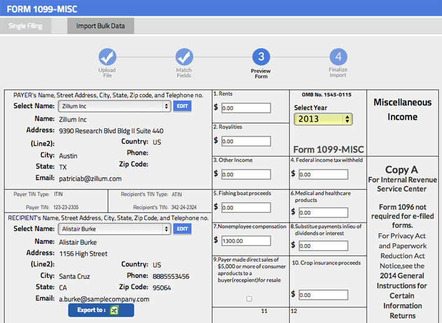This screenshot has width=442, height=323.
Task: Switch to the Import Bulk Data tab
Action: (100, 26)
